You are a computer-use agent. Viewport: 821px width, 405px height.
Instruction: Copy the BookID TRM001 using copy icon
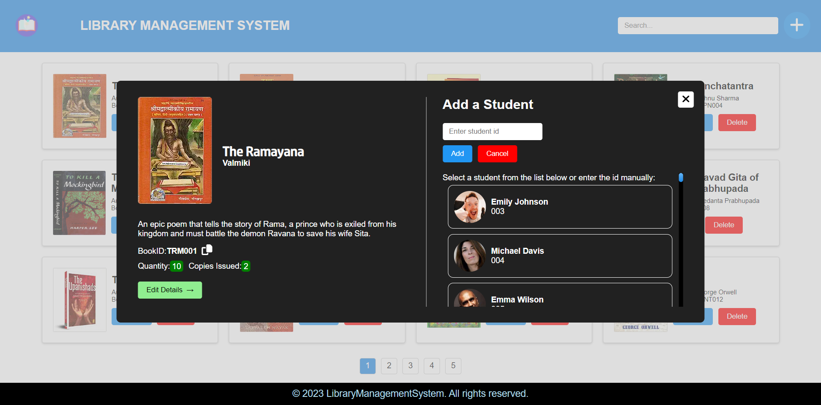207,250
